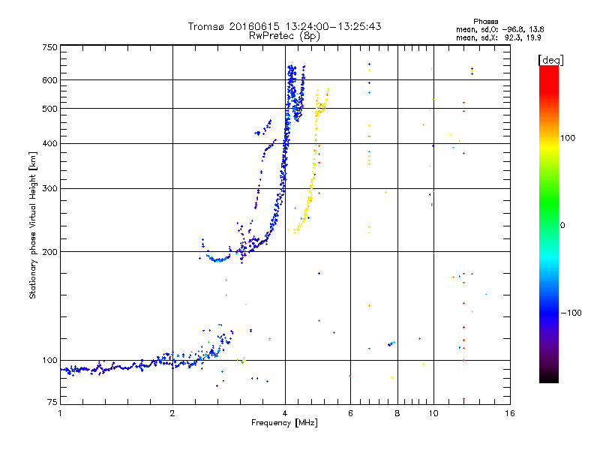
Task: Click the y-axis tick label '200'
Action: click(x=49, y=252)
